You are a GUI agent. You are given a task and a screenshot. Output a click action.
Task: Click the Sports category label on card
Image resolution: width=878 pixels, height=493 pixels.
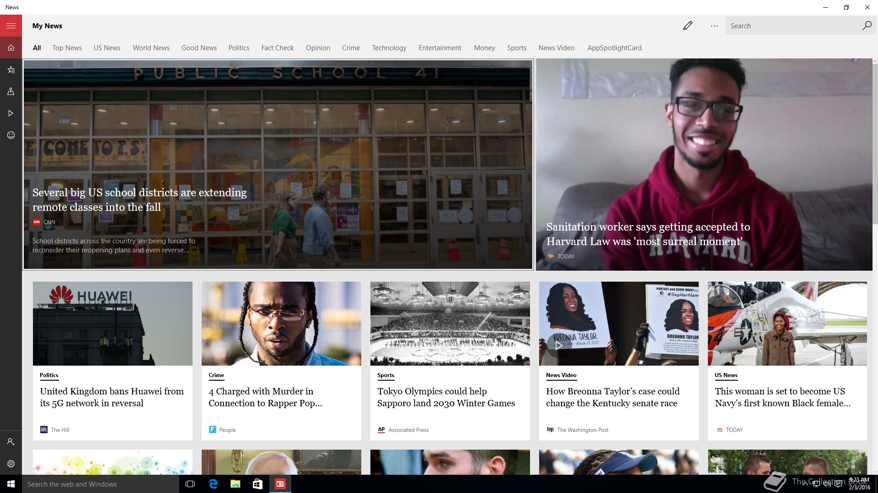[x=385, y=375]
